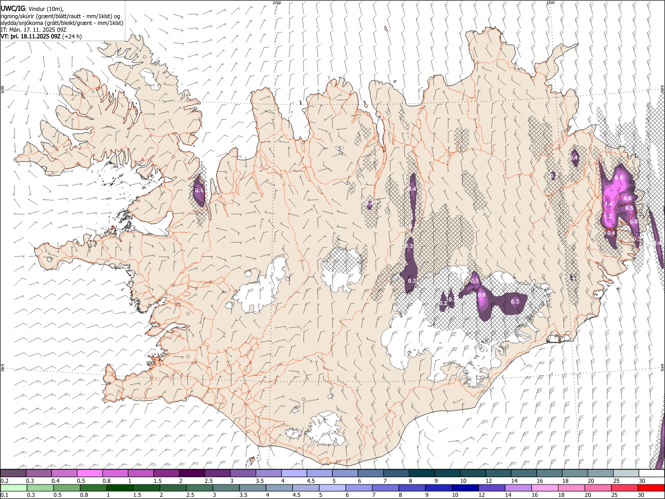665x499 pixels.
Task: Select the darkest purple 2–2.5 swatch in upper legend
Action: tap(192, 474)
